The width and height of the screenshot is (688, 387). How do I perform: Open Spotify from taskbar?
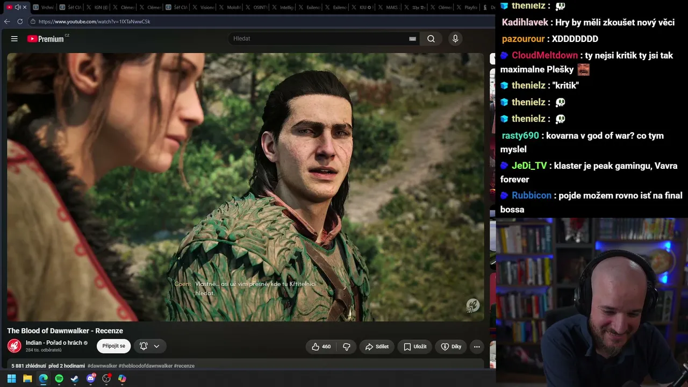coord(59,378)
